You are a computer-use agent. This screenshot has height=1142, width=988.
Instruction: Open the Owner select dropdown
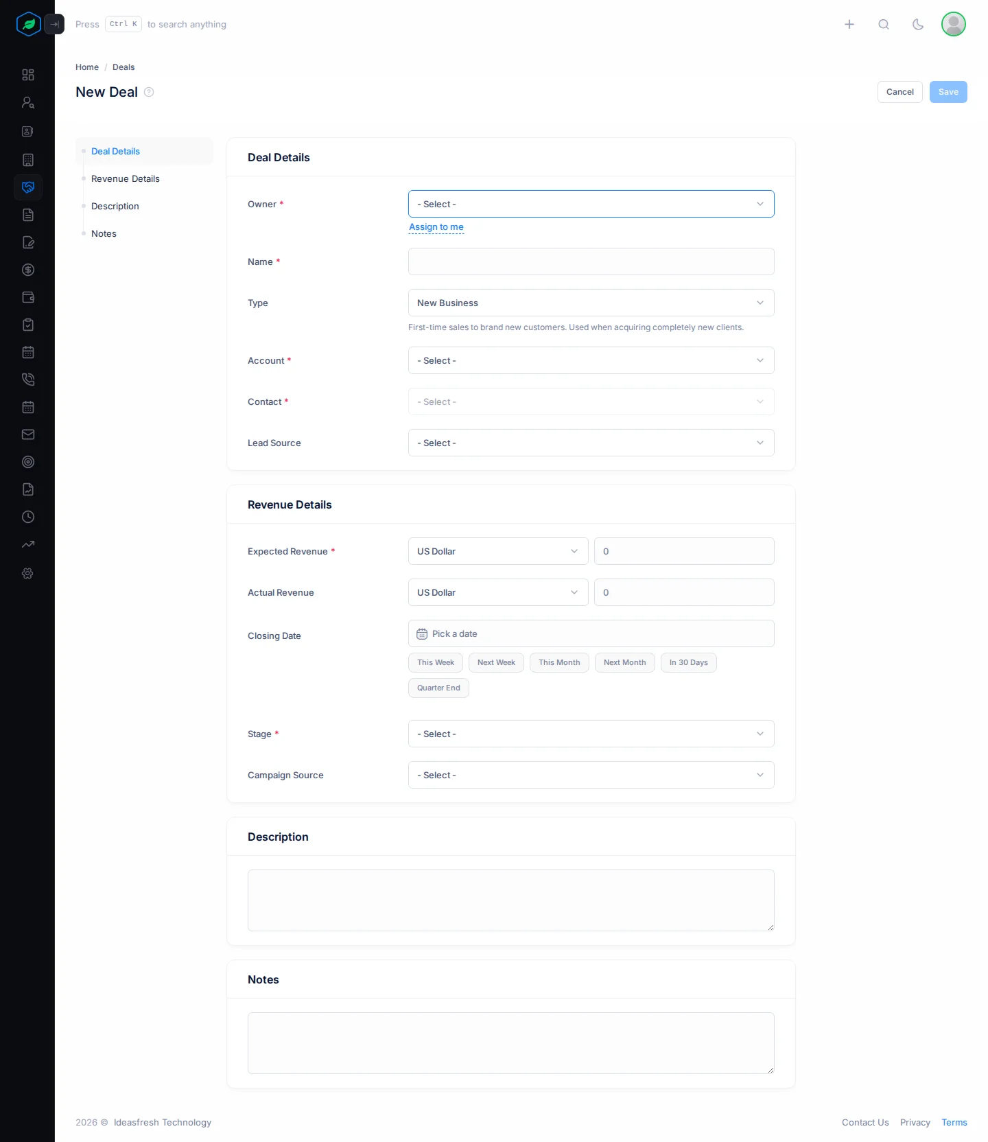tap(591, 204)
